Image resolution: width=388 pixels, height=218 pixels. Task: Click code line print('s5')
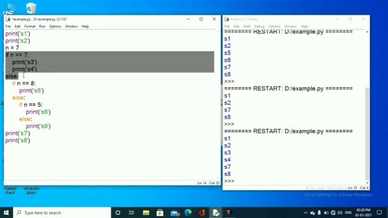click(32, 90)
